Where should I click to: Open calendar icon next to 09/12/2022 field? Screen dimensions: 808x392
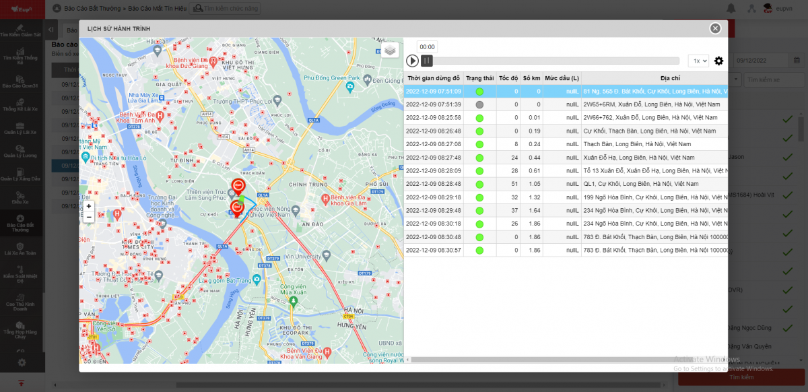tap(797, 61)
